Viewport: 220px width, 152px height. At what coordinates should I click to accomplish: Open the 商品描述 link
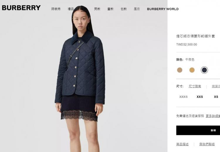coord(182,144)
